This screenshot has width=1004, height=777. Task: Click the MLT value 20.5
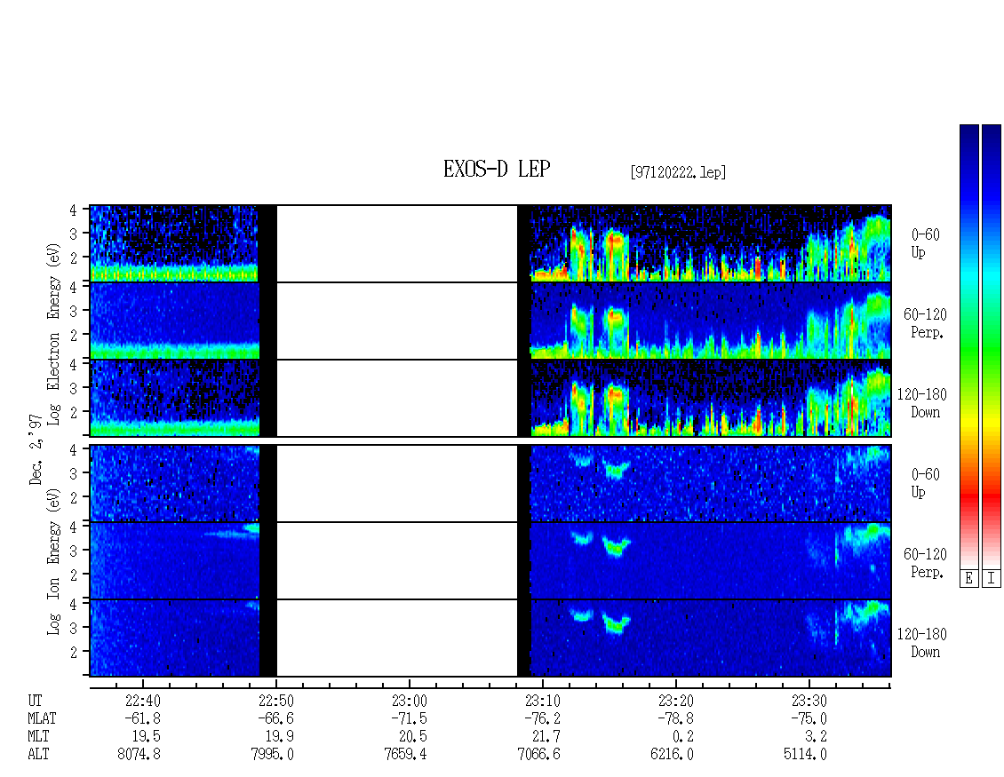[x=413, y=737]
